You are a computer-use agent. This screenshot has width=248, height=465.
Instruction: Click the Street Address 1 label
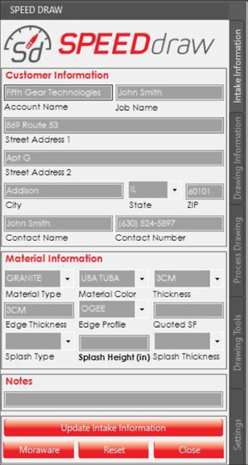(x=38, y=139)
